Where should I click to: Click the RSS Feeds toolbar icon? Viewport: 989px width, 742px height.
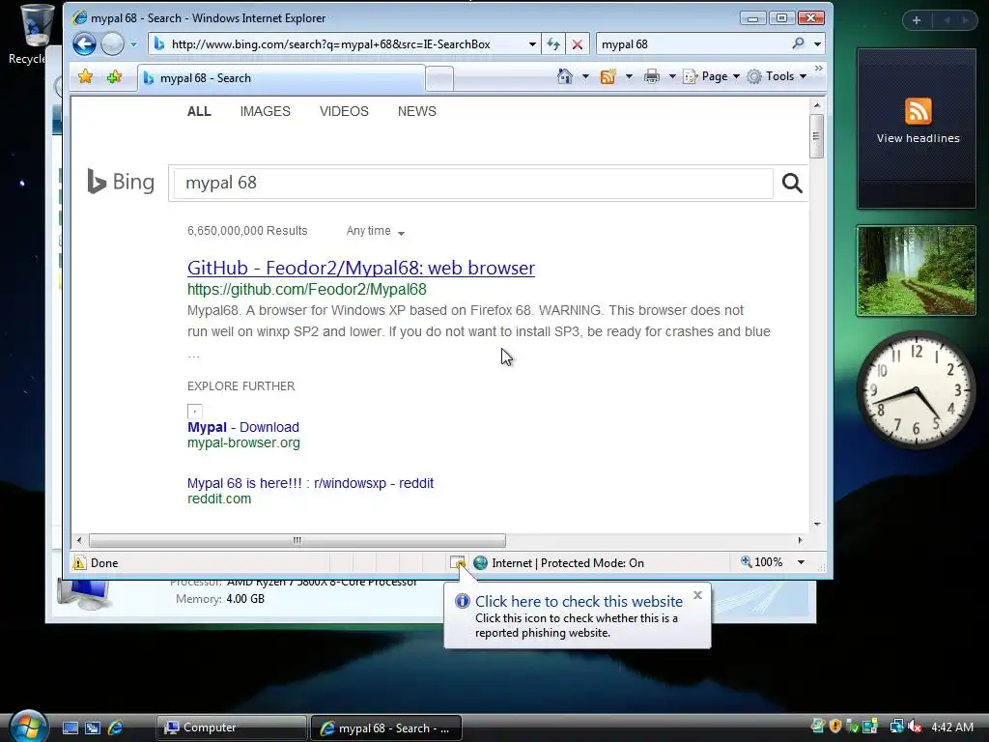608,76
